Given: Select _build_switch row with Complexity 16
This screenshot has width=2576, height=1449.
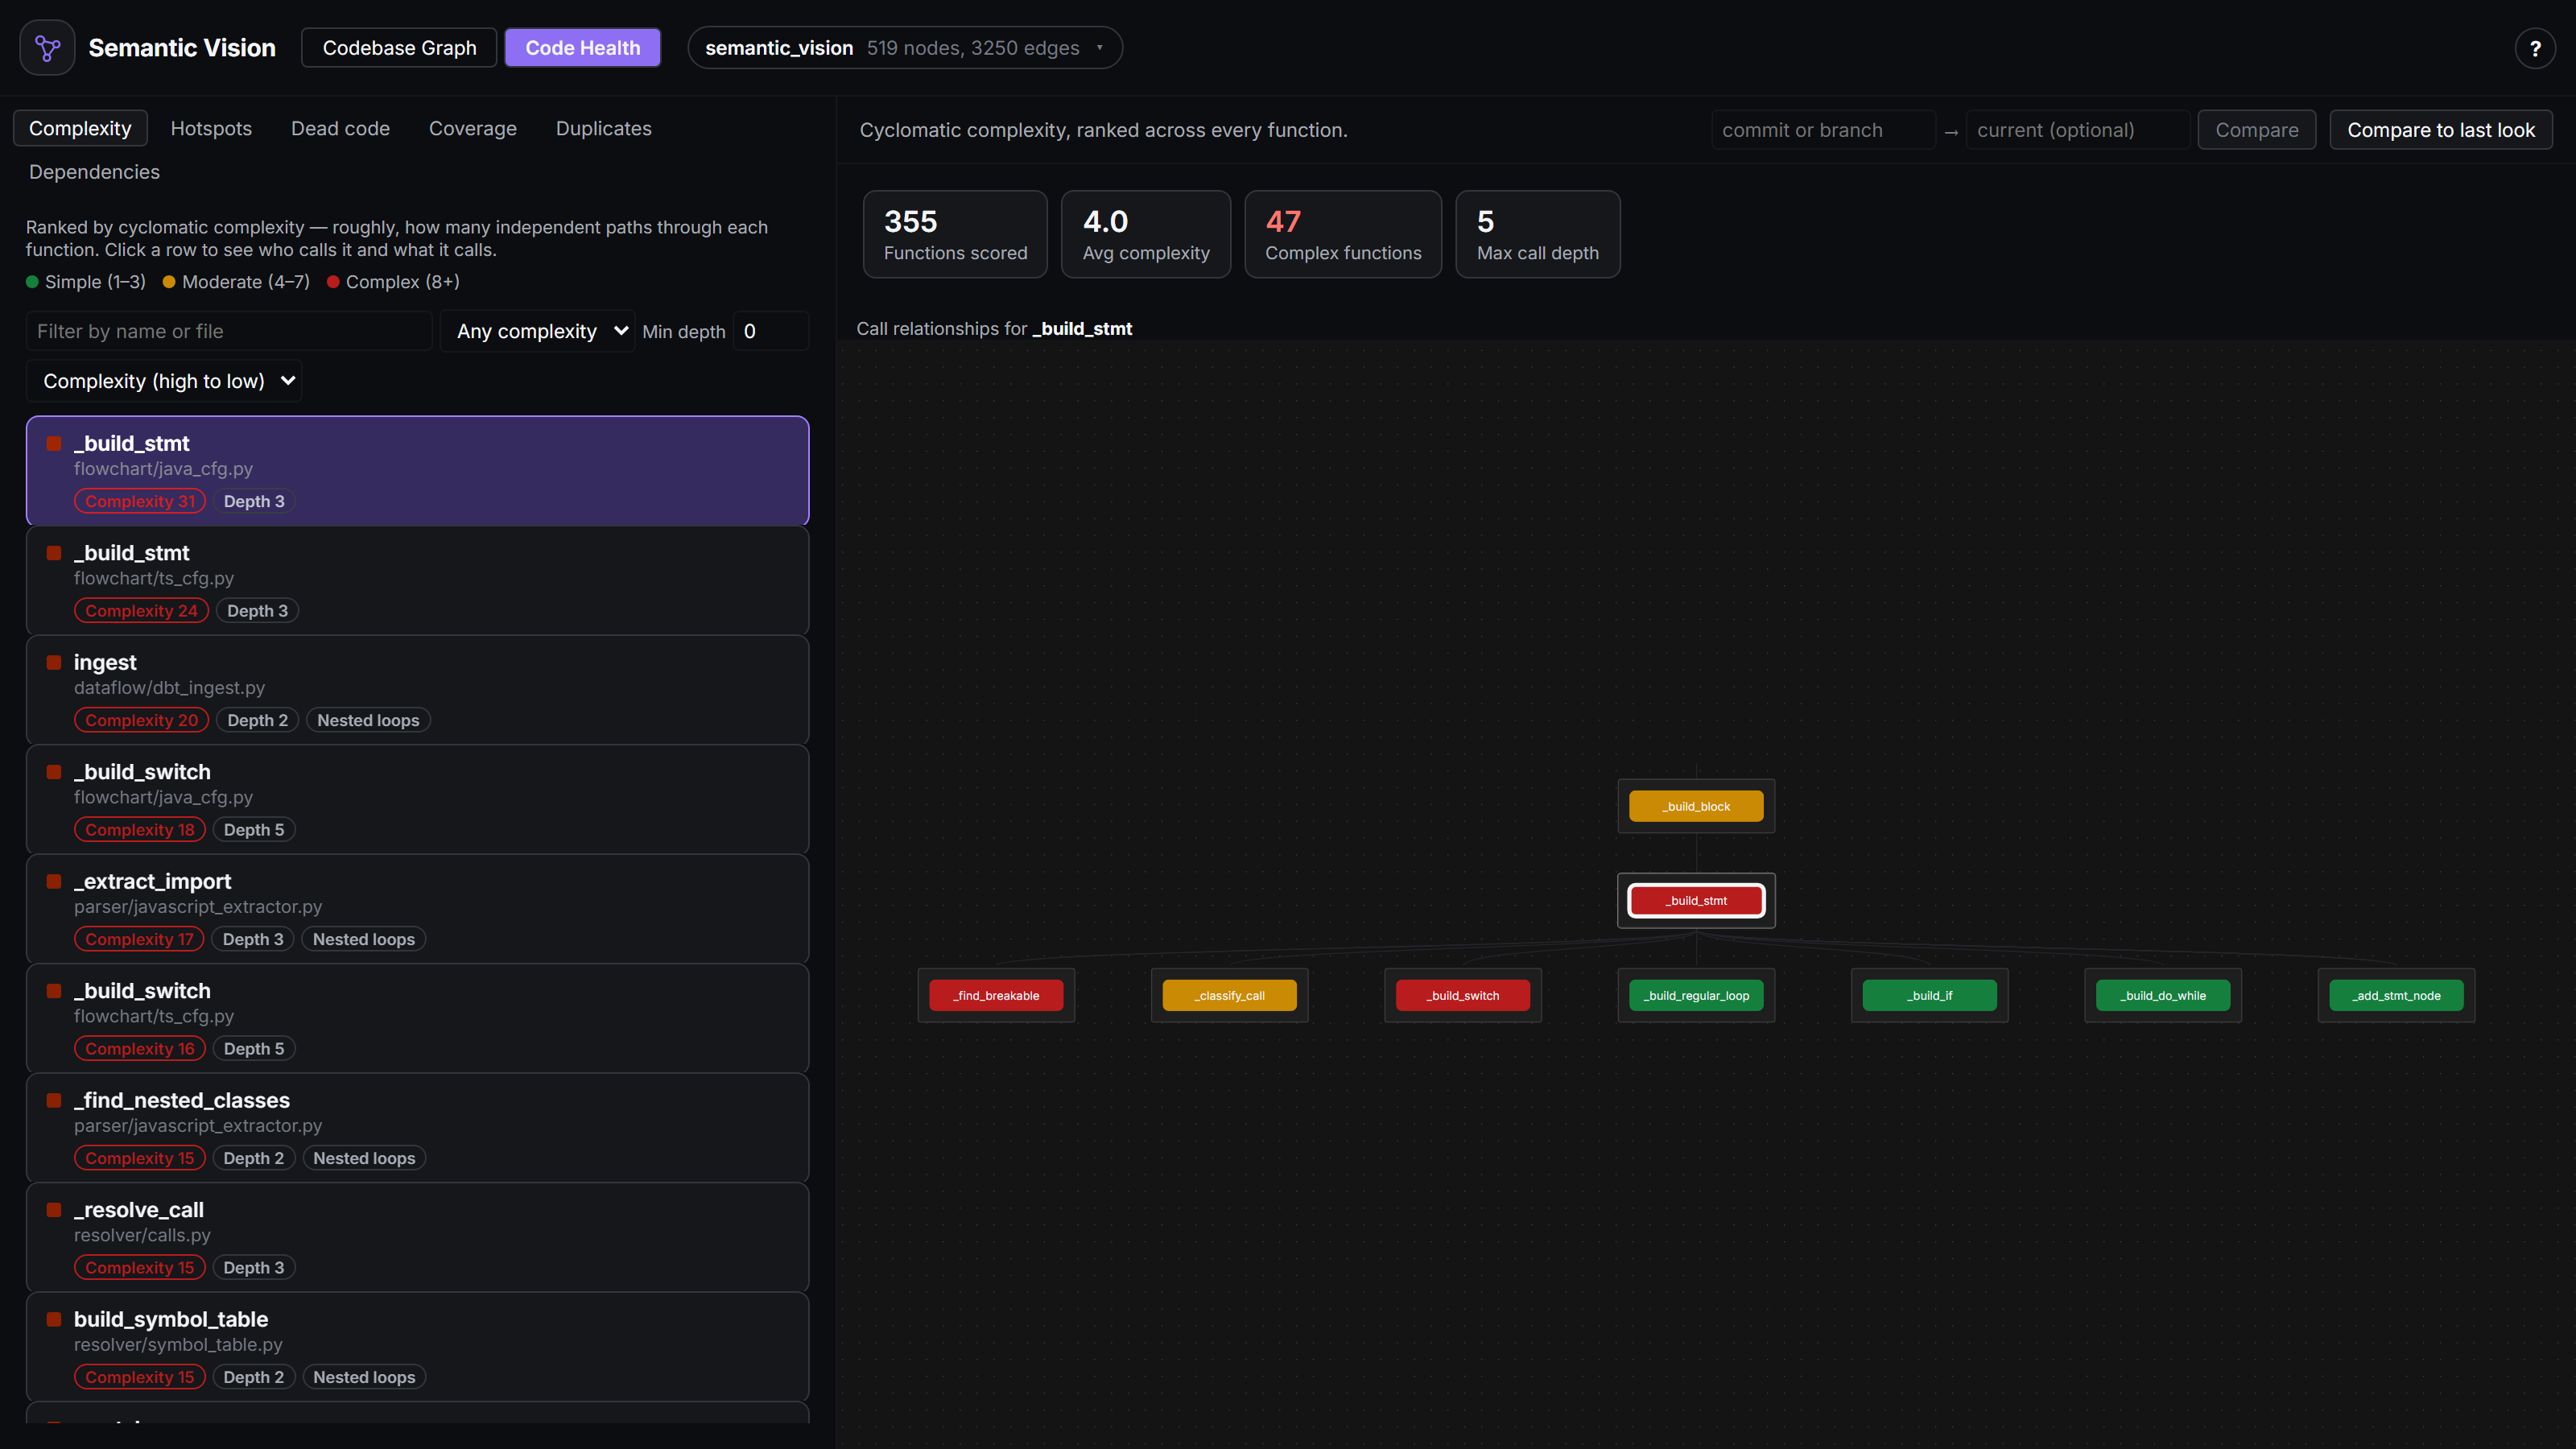Looking at the screenshot, I should pyautogui.click(x=417, y=1018).
